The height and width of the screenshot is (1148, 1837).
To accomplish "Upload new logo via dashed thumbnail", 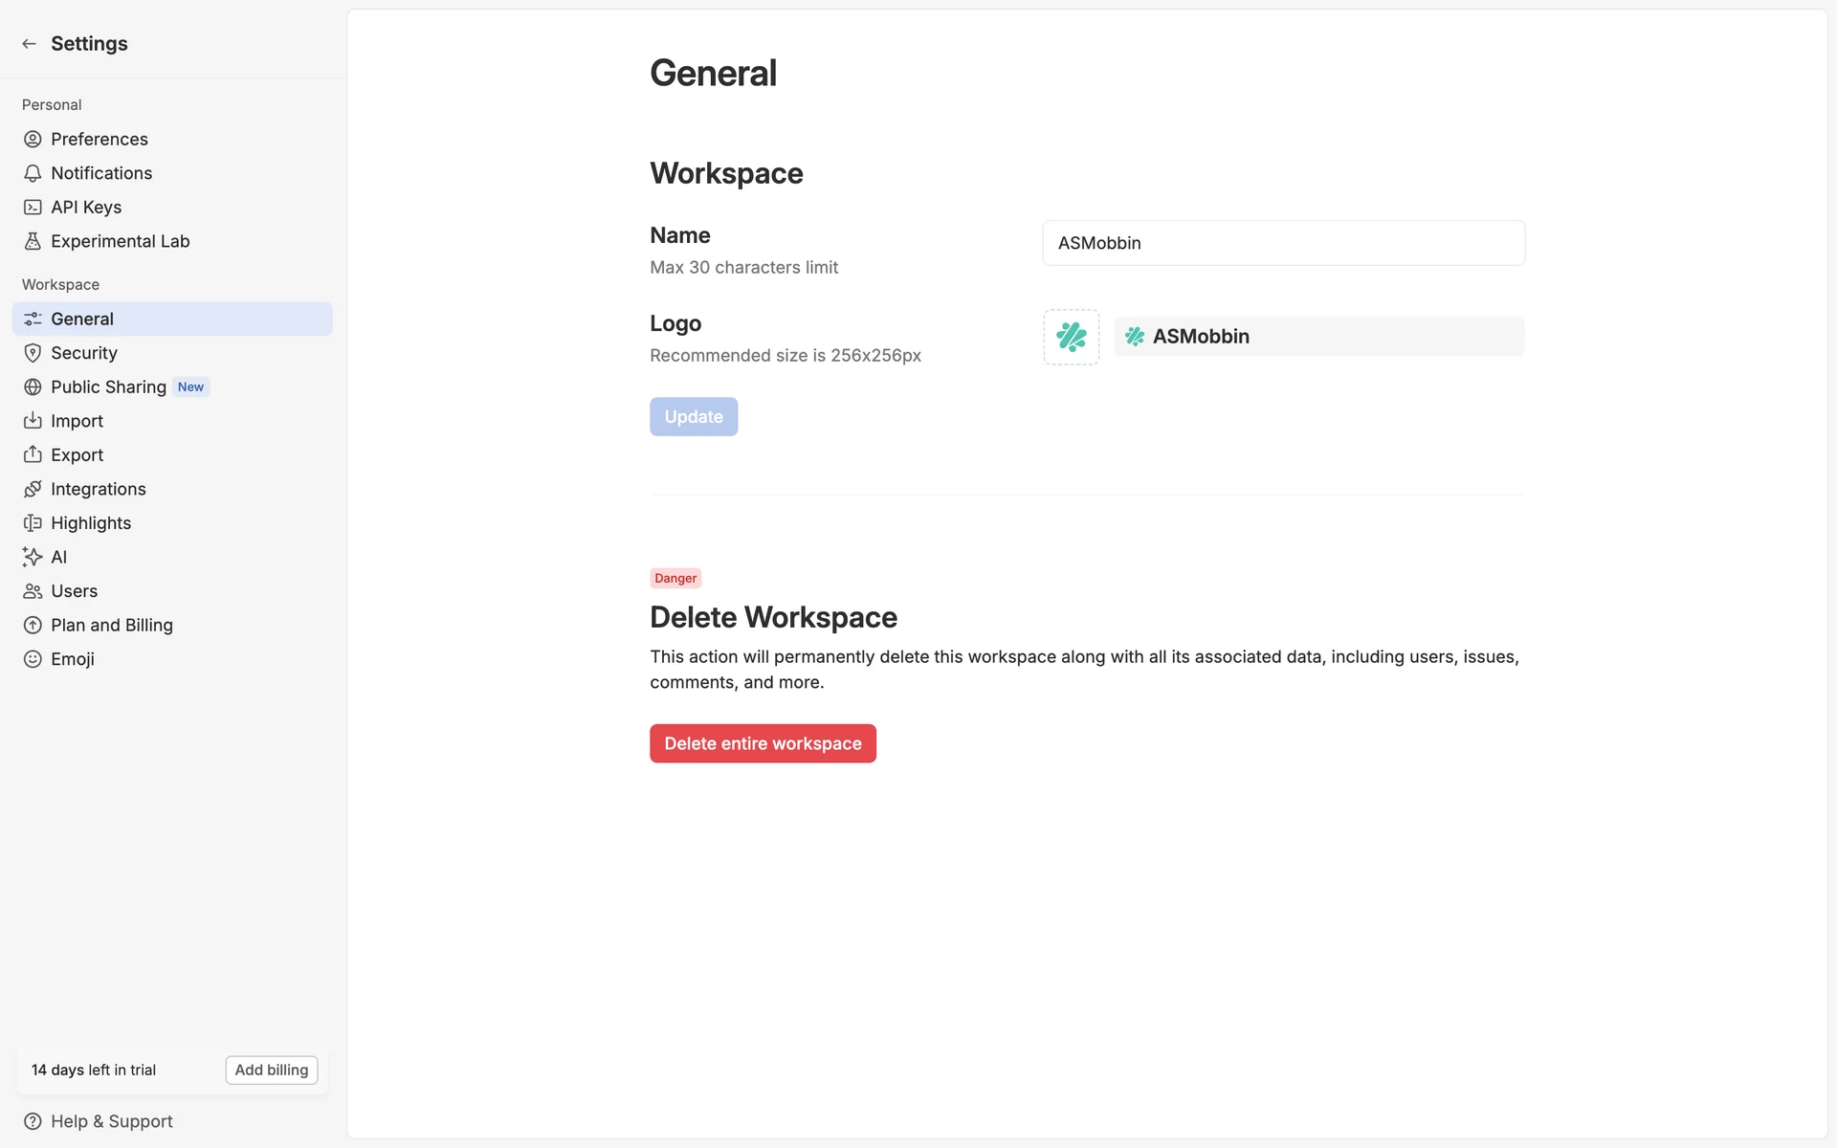I will [1071, 337].
